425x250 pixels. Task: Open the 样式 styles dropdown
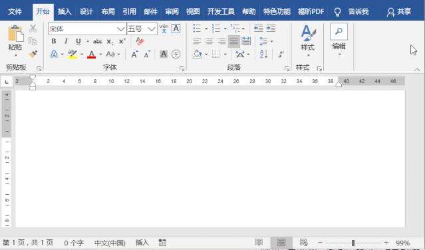point(308,41)
